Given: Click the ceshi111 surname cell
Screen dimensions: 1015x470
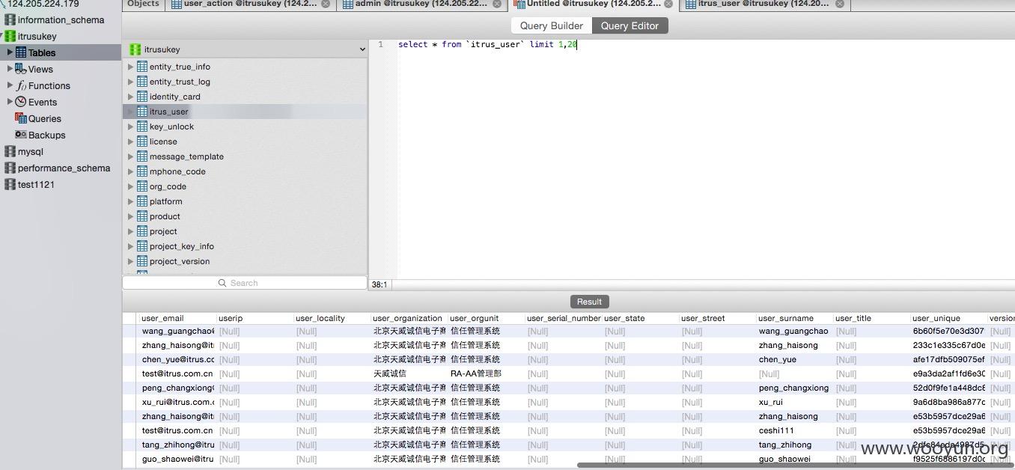Looking at the screenshot, I should (x=794, y=430).
